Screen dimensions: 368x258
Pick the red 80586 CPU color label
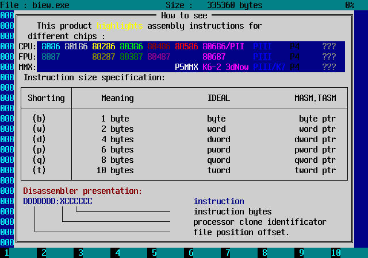click(x=186, y=46)
